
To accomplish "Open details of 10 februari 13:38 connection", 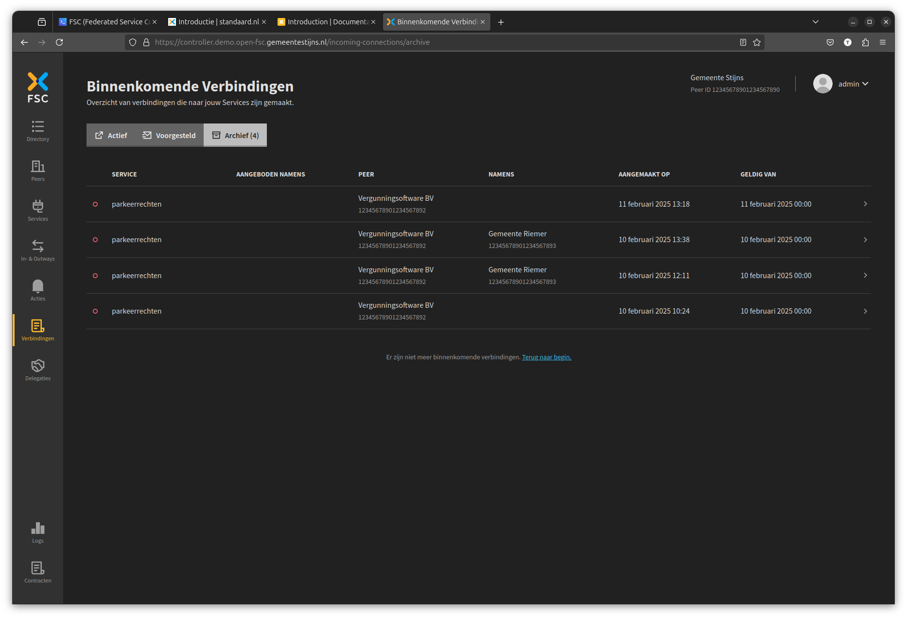I will pos(865,240).
